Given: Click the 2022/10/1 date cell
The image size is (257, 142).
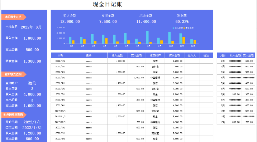Looking at the screenshot, I should [60, 111].
